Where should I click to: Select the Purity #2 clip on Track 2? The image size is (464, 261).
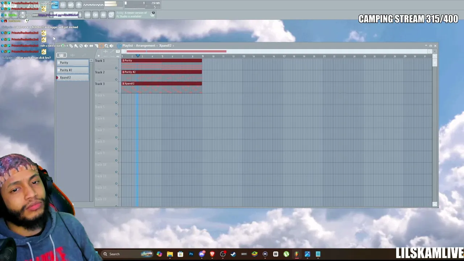tap(162, 76)
